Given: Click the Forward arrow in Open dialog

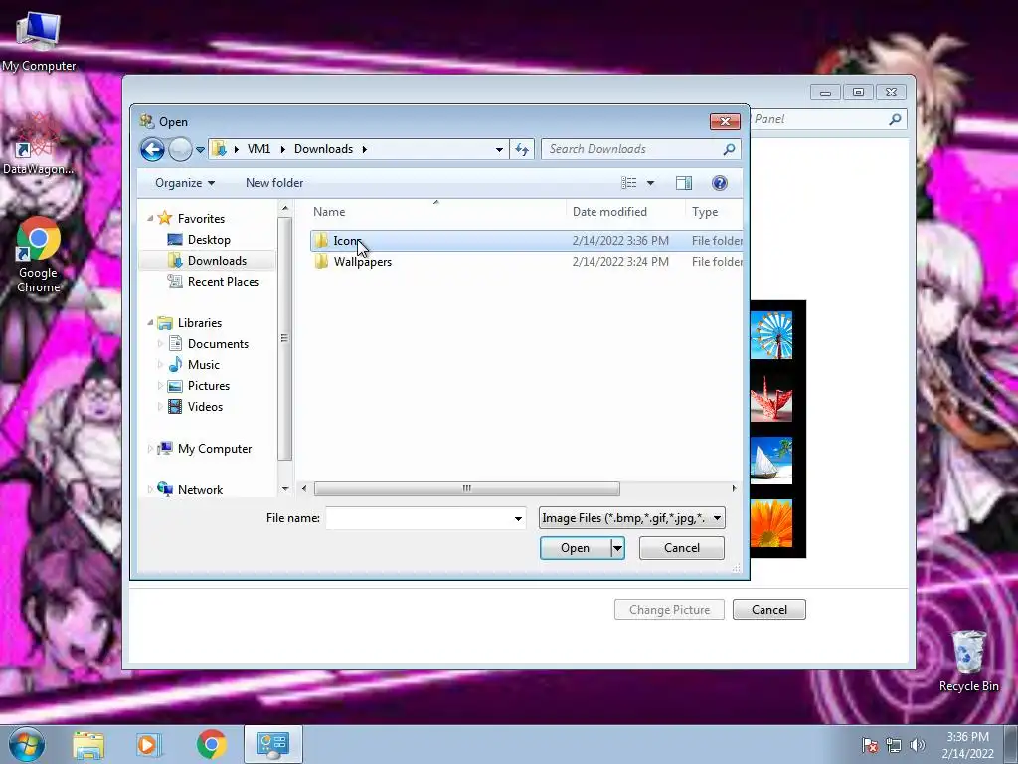Looking at the screenshot, I should tap(180, 150).
